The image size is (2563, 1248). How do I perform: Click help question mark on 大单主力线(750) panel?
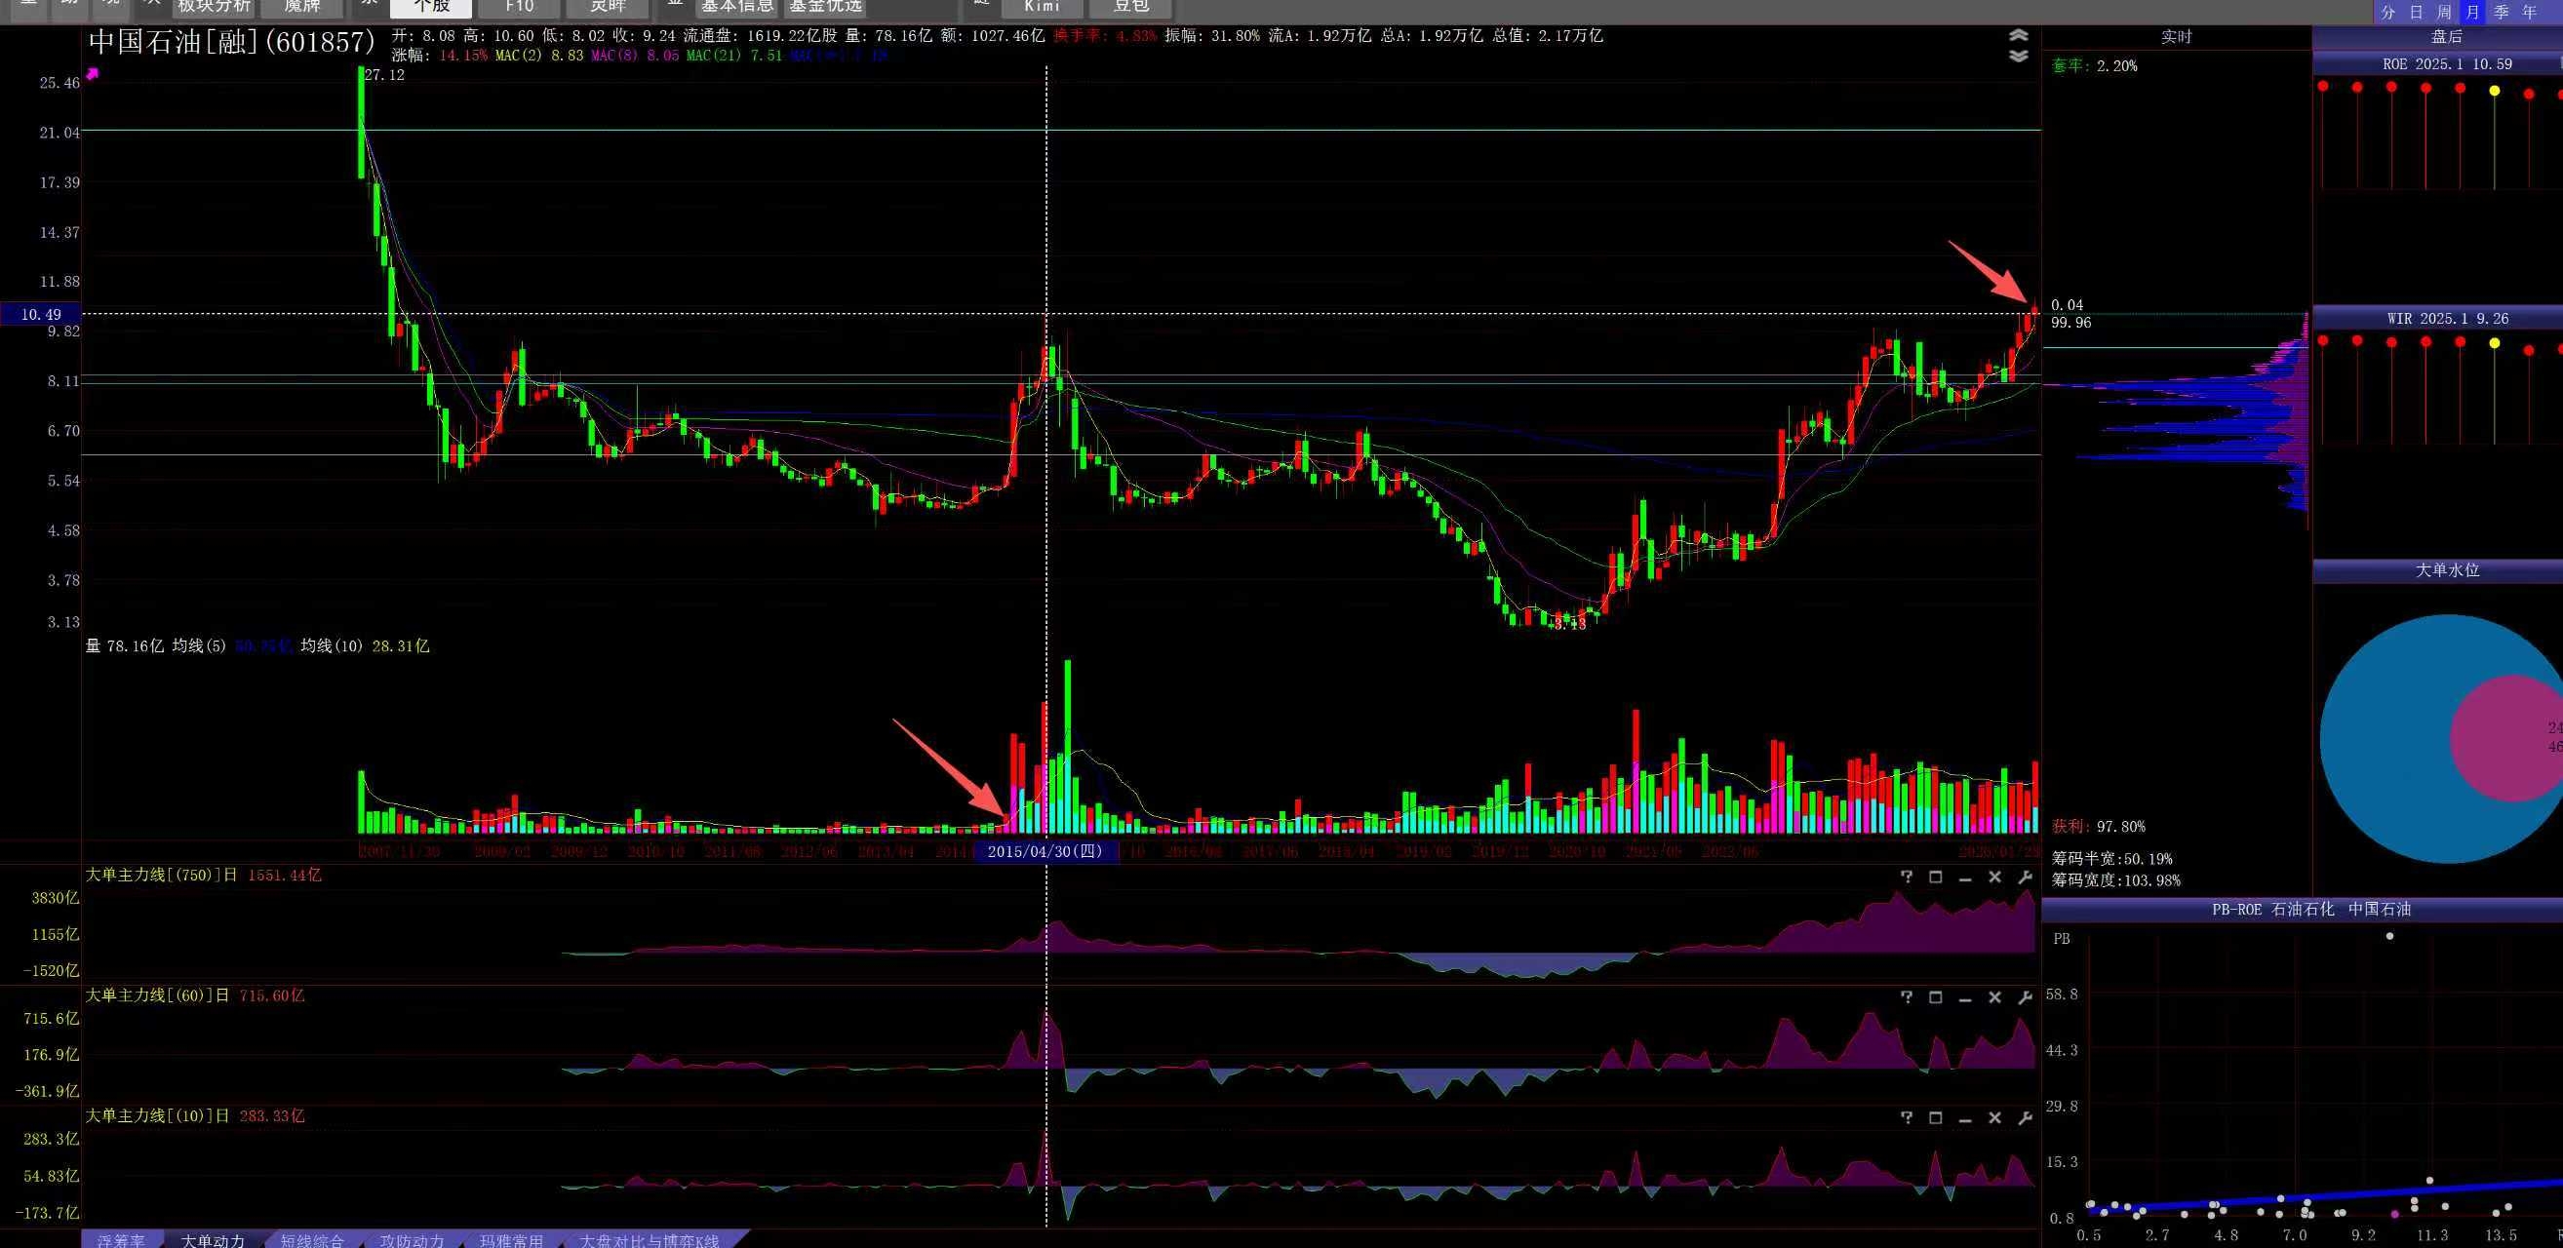(1907, 877)
